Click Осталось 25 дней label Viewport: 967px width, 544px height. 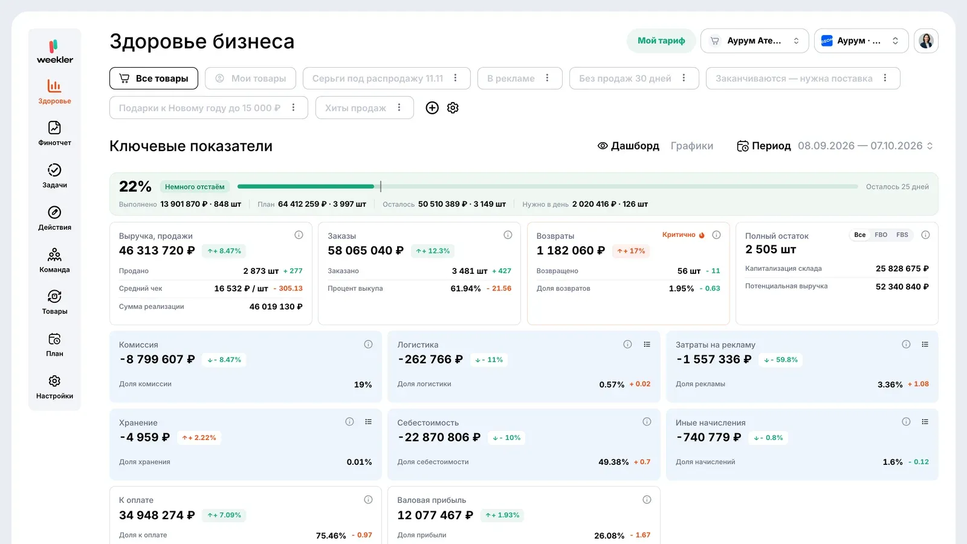897,187
